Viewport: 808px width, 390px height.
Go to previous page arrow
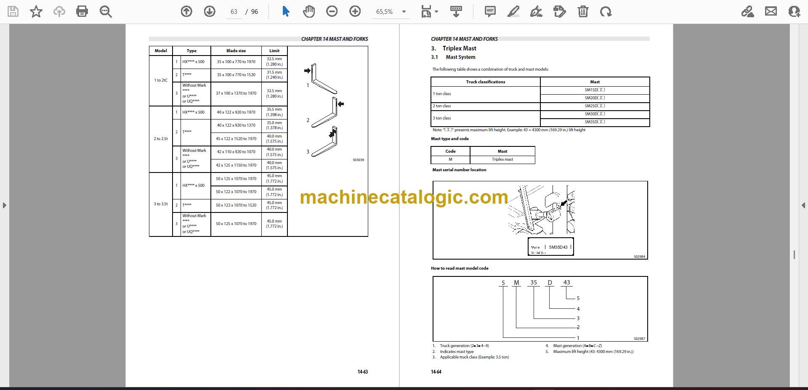(186, 11)
